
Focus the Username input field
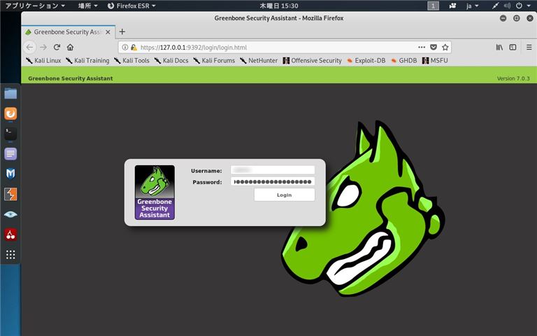click(273, 170)
